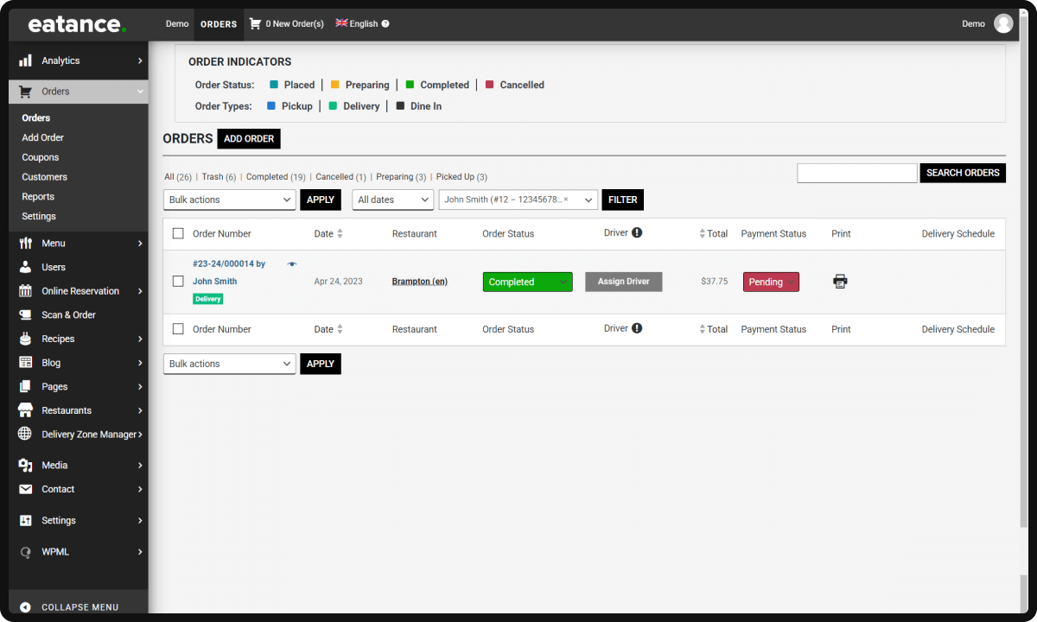Click sort arrows beside header Total
Image resolution: width=1037 pixels, height=622 pixels.
(703, 233)
